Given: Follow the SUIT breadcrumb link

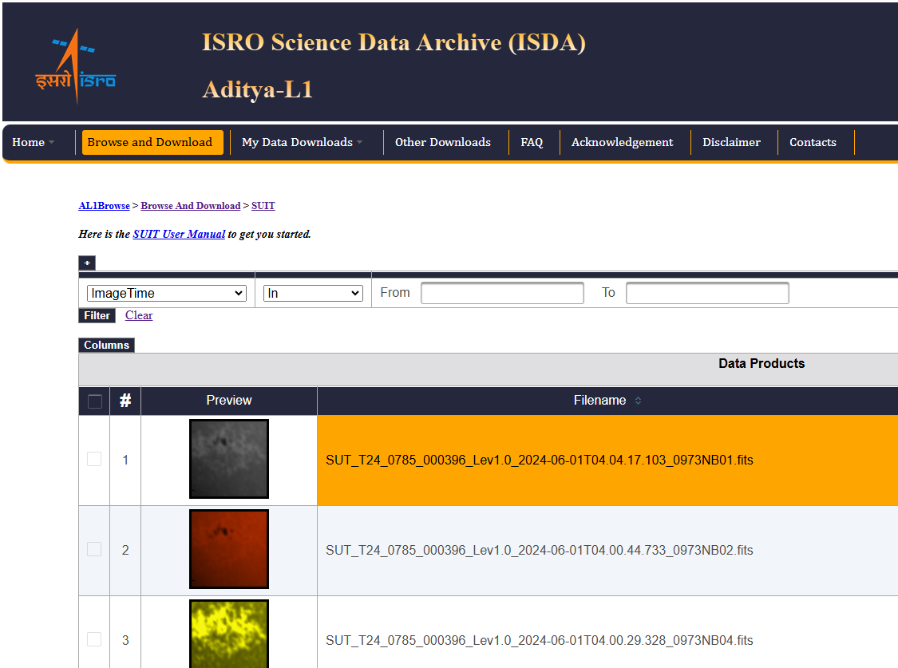Looking at the screenshot, I should coord(263,205).
